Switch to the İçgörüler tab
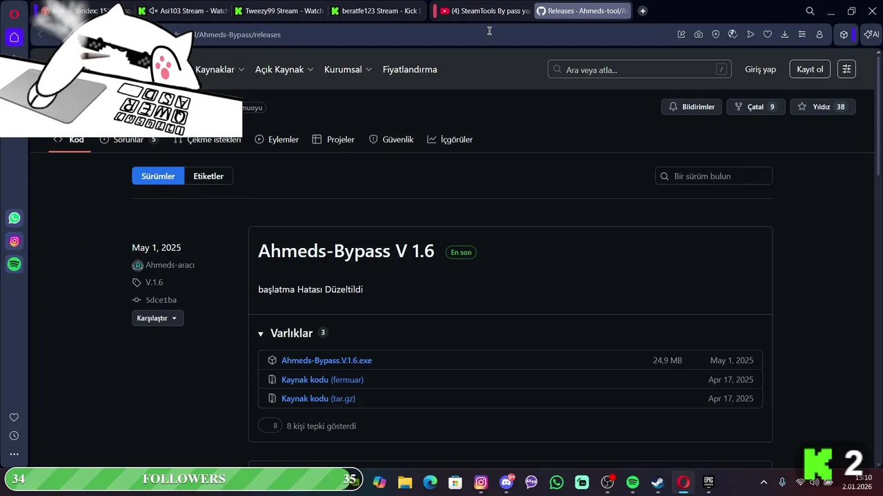 (x=450, y=139)
